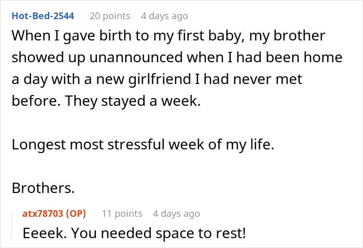Click the word "Eeeek." in the reply
Screen dimensions: 363x248
[x=45, y=233]
